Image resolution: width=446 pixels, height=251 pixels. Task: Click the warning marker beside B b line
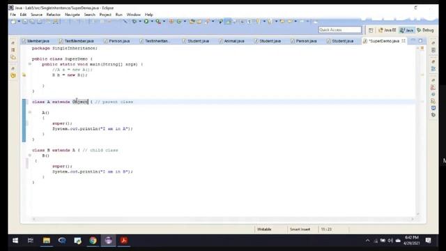pyautogui.click(x=24, y=75)
